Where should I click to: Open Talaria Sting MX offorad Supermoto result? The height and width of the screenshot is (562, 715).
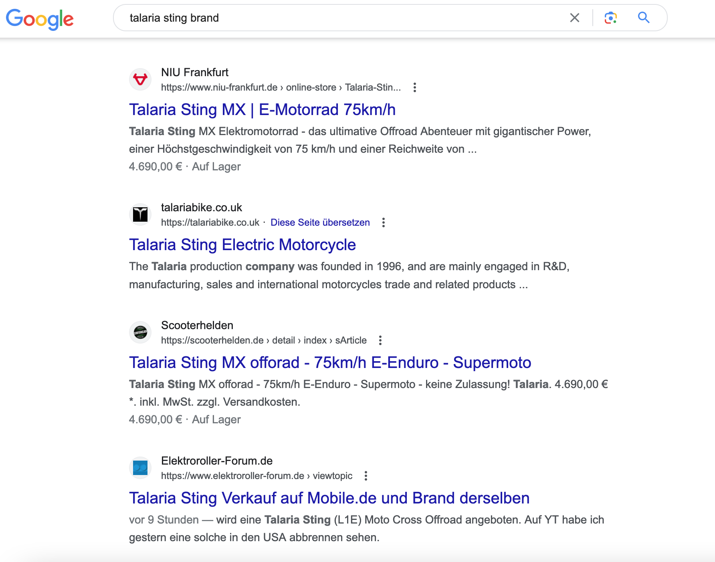(330, 362)
